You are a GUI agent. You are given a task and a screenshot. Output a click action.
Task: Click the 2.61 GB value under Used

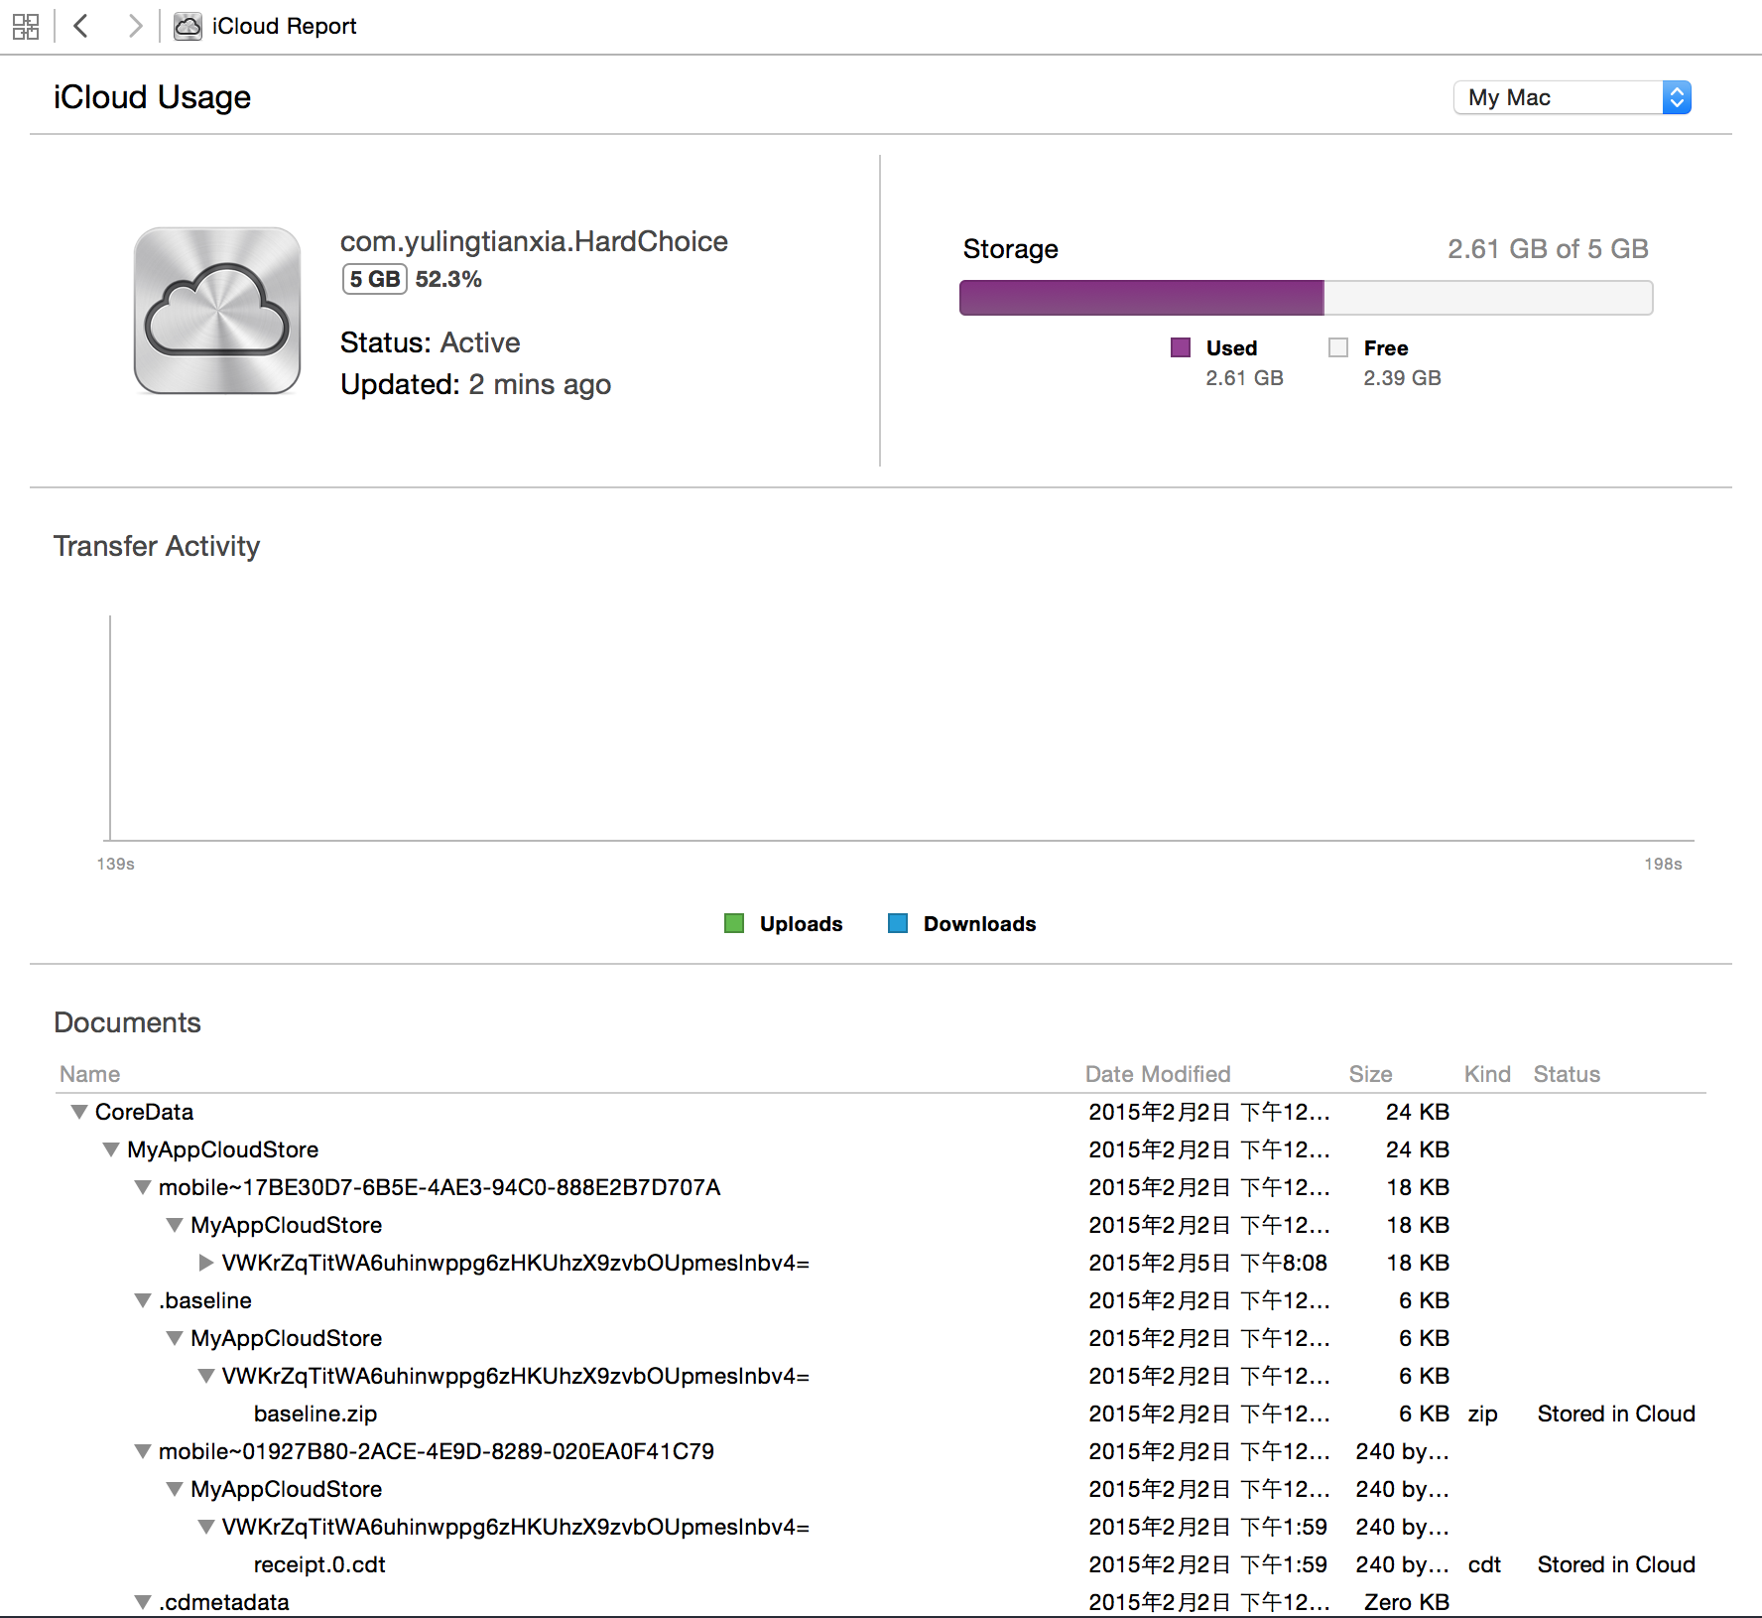click(x=1244, y=378)
